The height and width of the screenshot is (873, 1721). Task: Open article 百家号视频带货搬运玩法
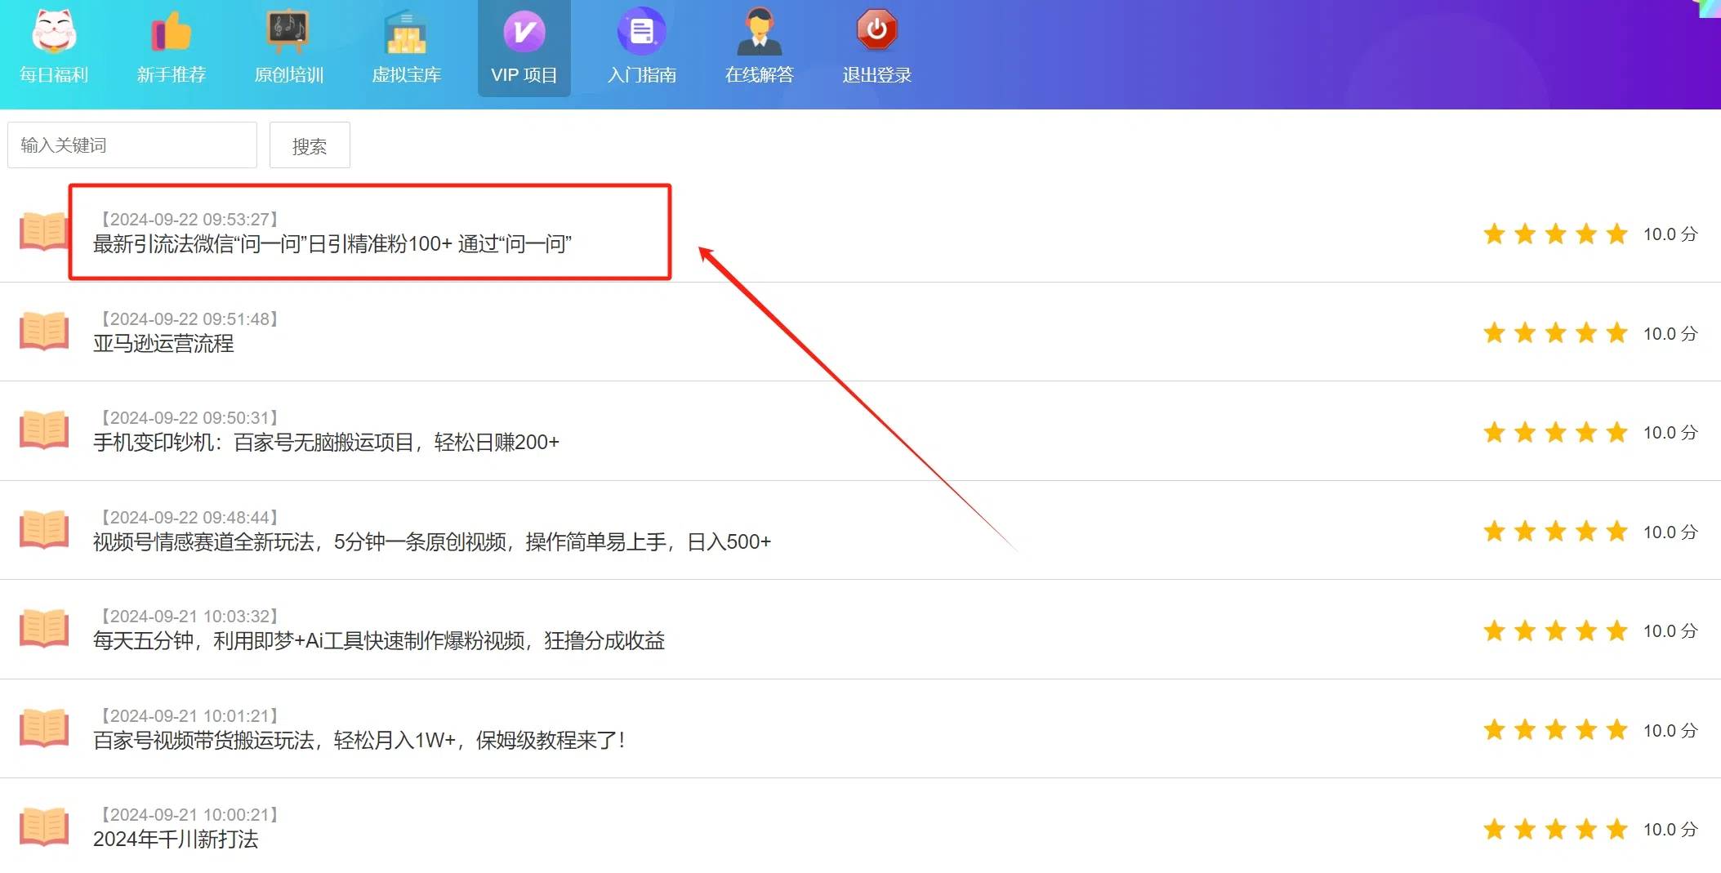359,740
